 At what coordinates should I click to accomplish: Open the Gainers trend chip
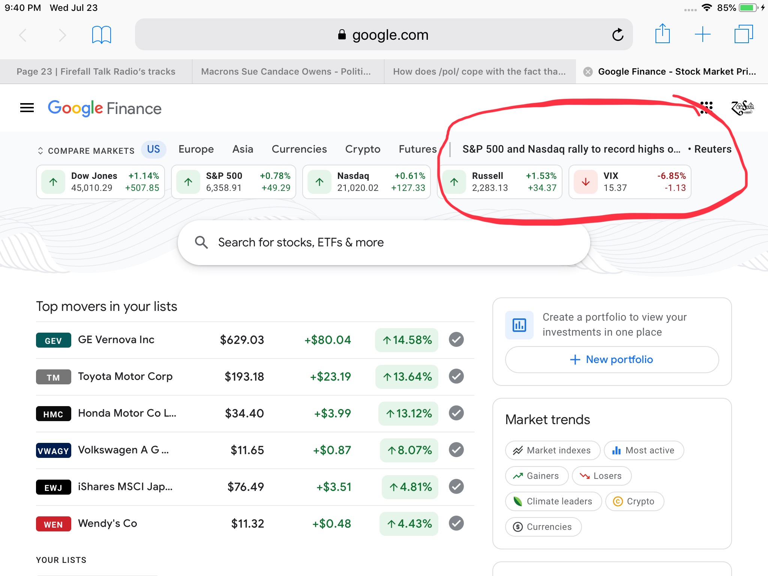coord(537,476)
